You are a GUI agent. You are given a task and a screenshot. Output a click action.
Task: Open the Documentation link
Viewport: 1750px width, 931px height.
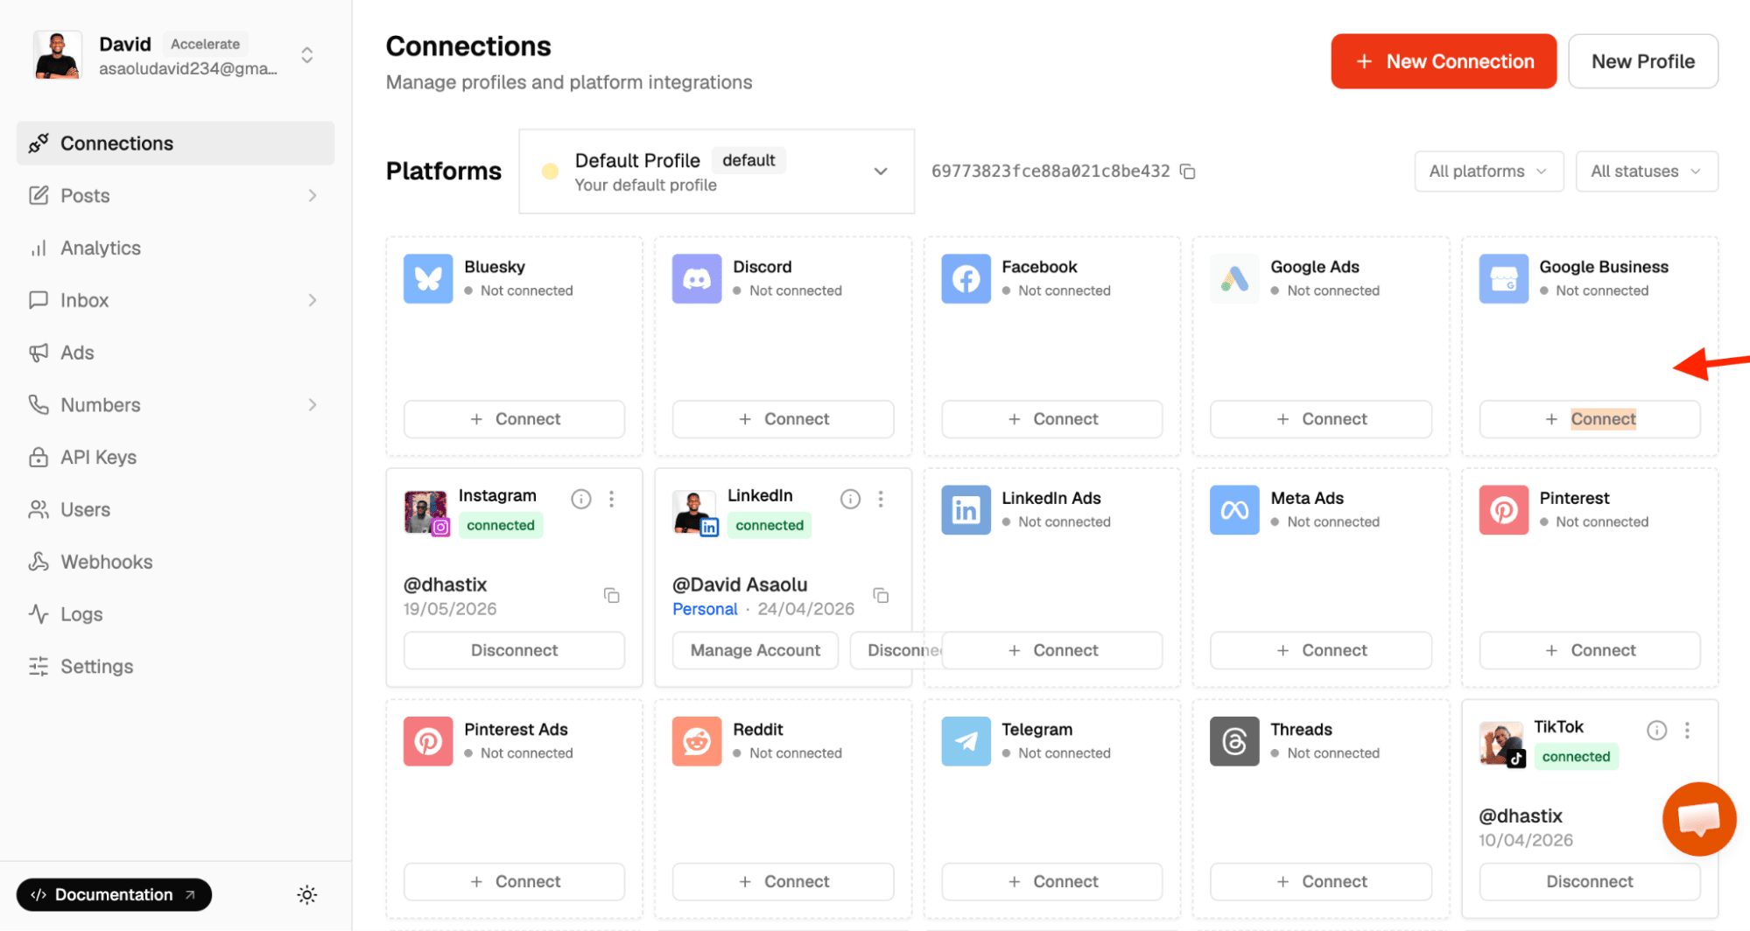114,894
